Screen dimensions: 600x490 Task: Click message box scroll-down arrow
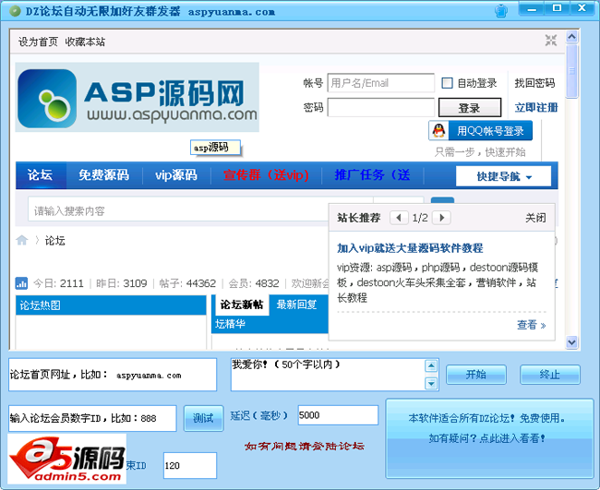(431, 383)
